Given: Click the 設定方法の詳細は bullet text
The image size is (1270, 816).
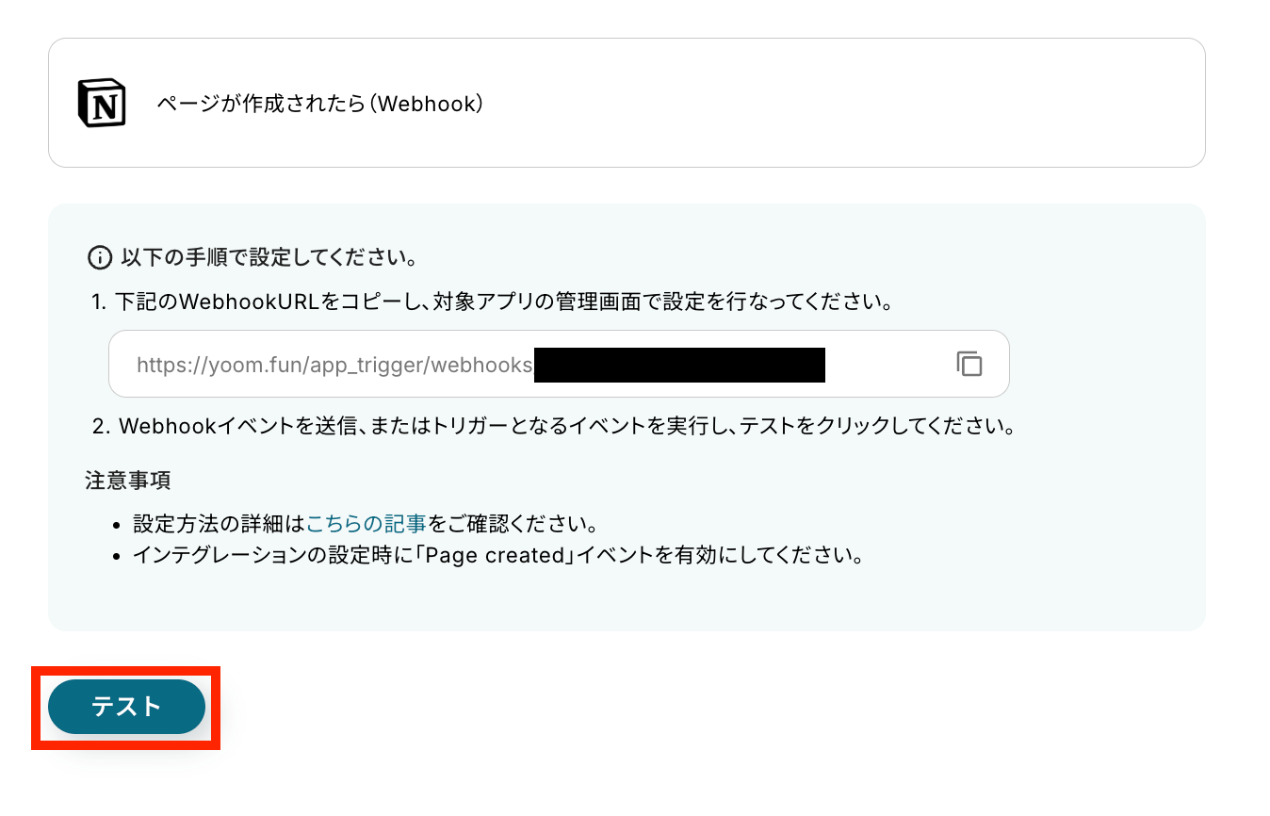Looking at the screenshot, I should point(219,523).
